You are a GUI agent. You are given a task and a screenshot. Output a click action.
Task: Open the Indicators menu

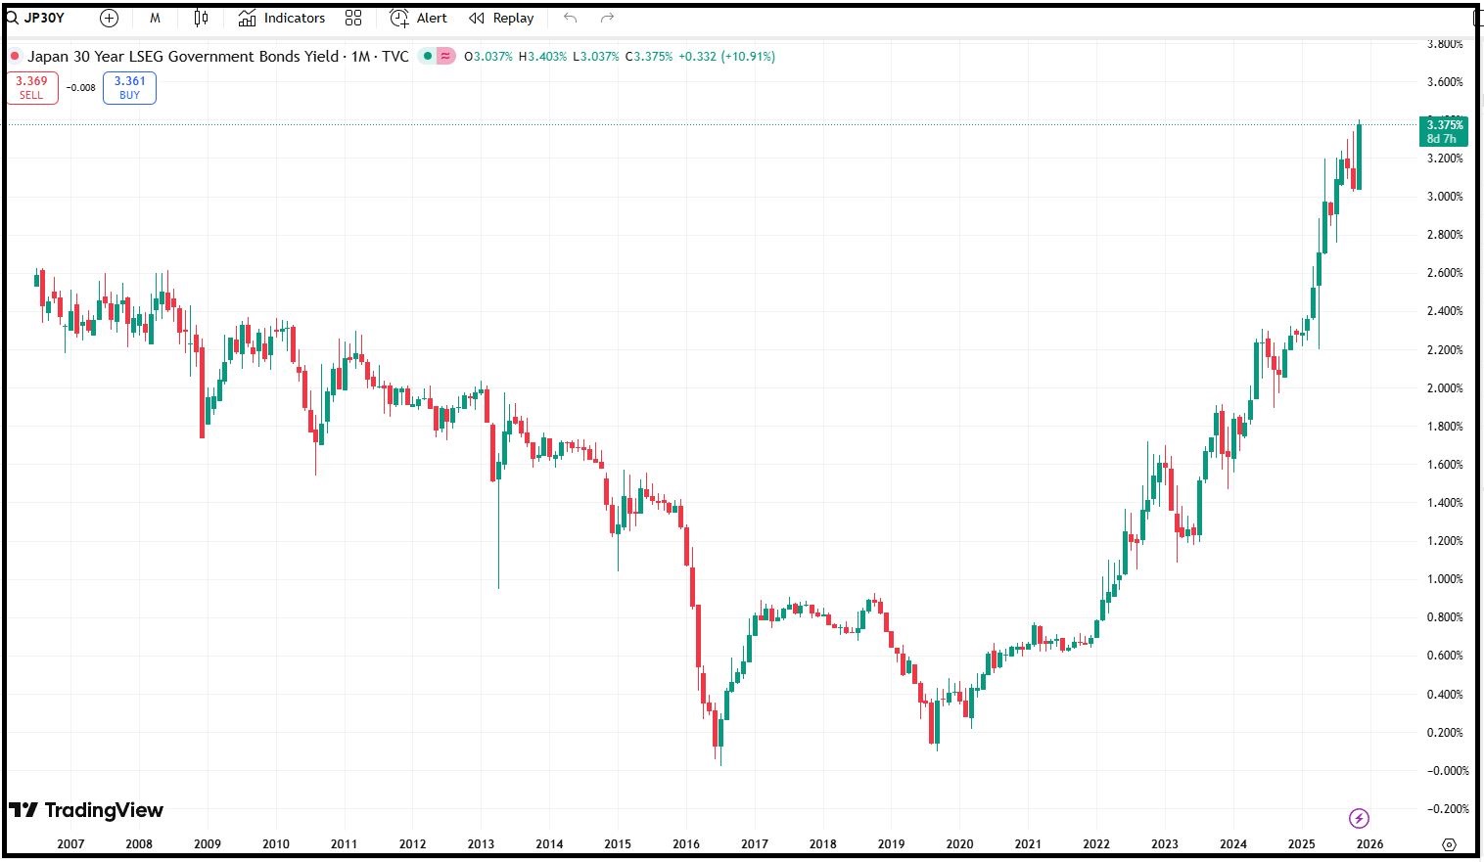tap(282, 18)
